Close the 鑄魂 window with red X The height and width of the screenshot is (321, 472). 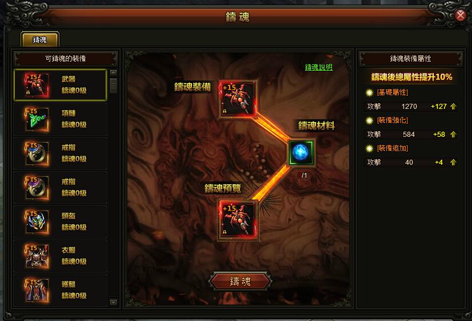(460, 15)
